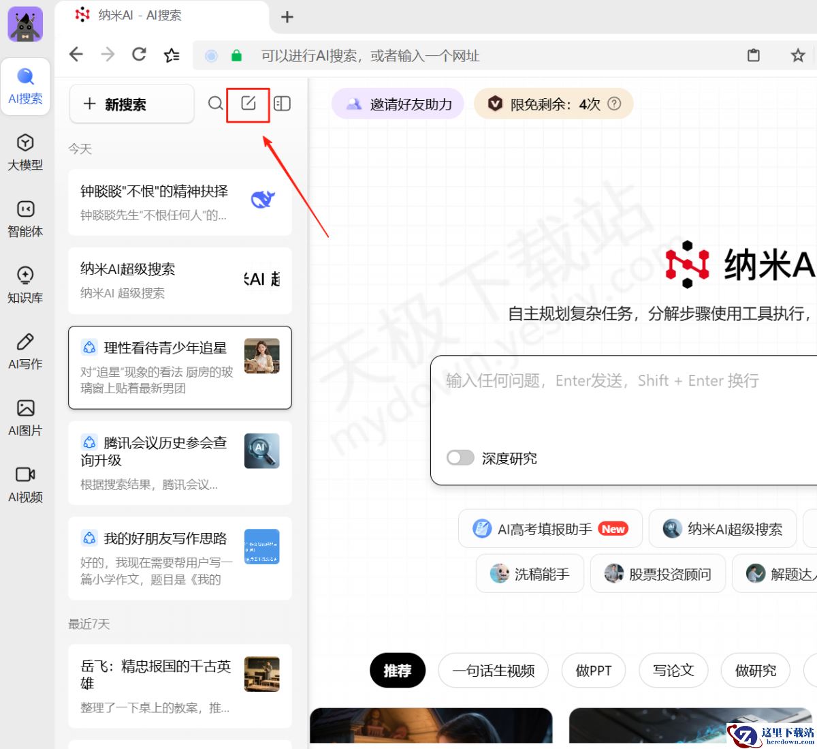Click the thumbnail on 理性看待青少年追星 card
Image resolution: width=817 pixels, height=749 pixels.
click(262, 356)
